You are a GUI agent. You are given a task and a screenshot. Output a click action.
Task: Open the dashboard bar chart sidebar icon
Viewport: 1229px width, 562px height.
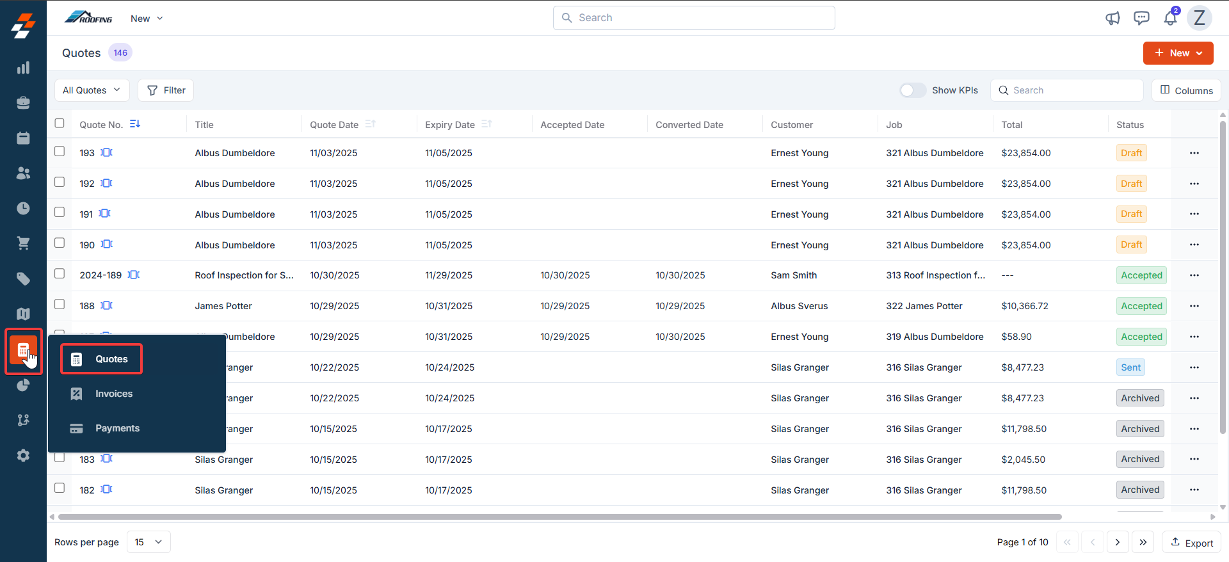(x=23, y=68)
